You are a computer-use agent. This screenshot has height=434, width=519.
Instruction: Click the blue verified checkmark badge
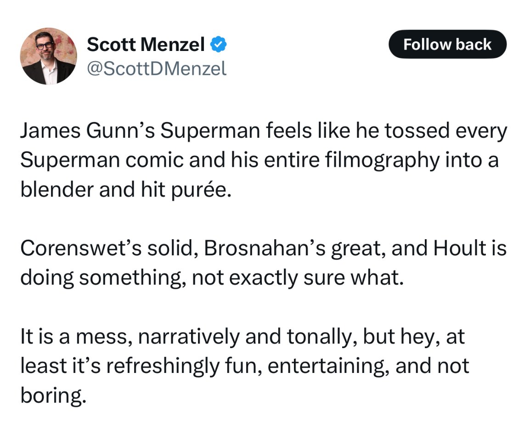pos(219,45)
